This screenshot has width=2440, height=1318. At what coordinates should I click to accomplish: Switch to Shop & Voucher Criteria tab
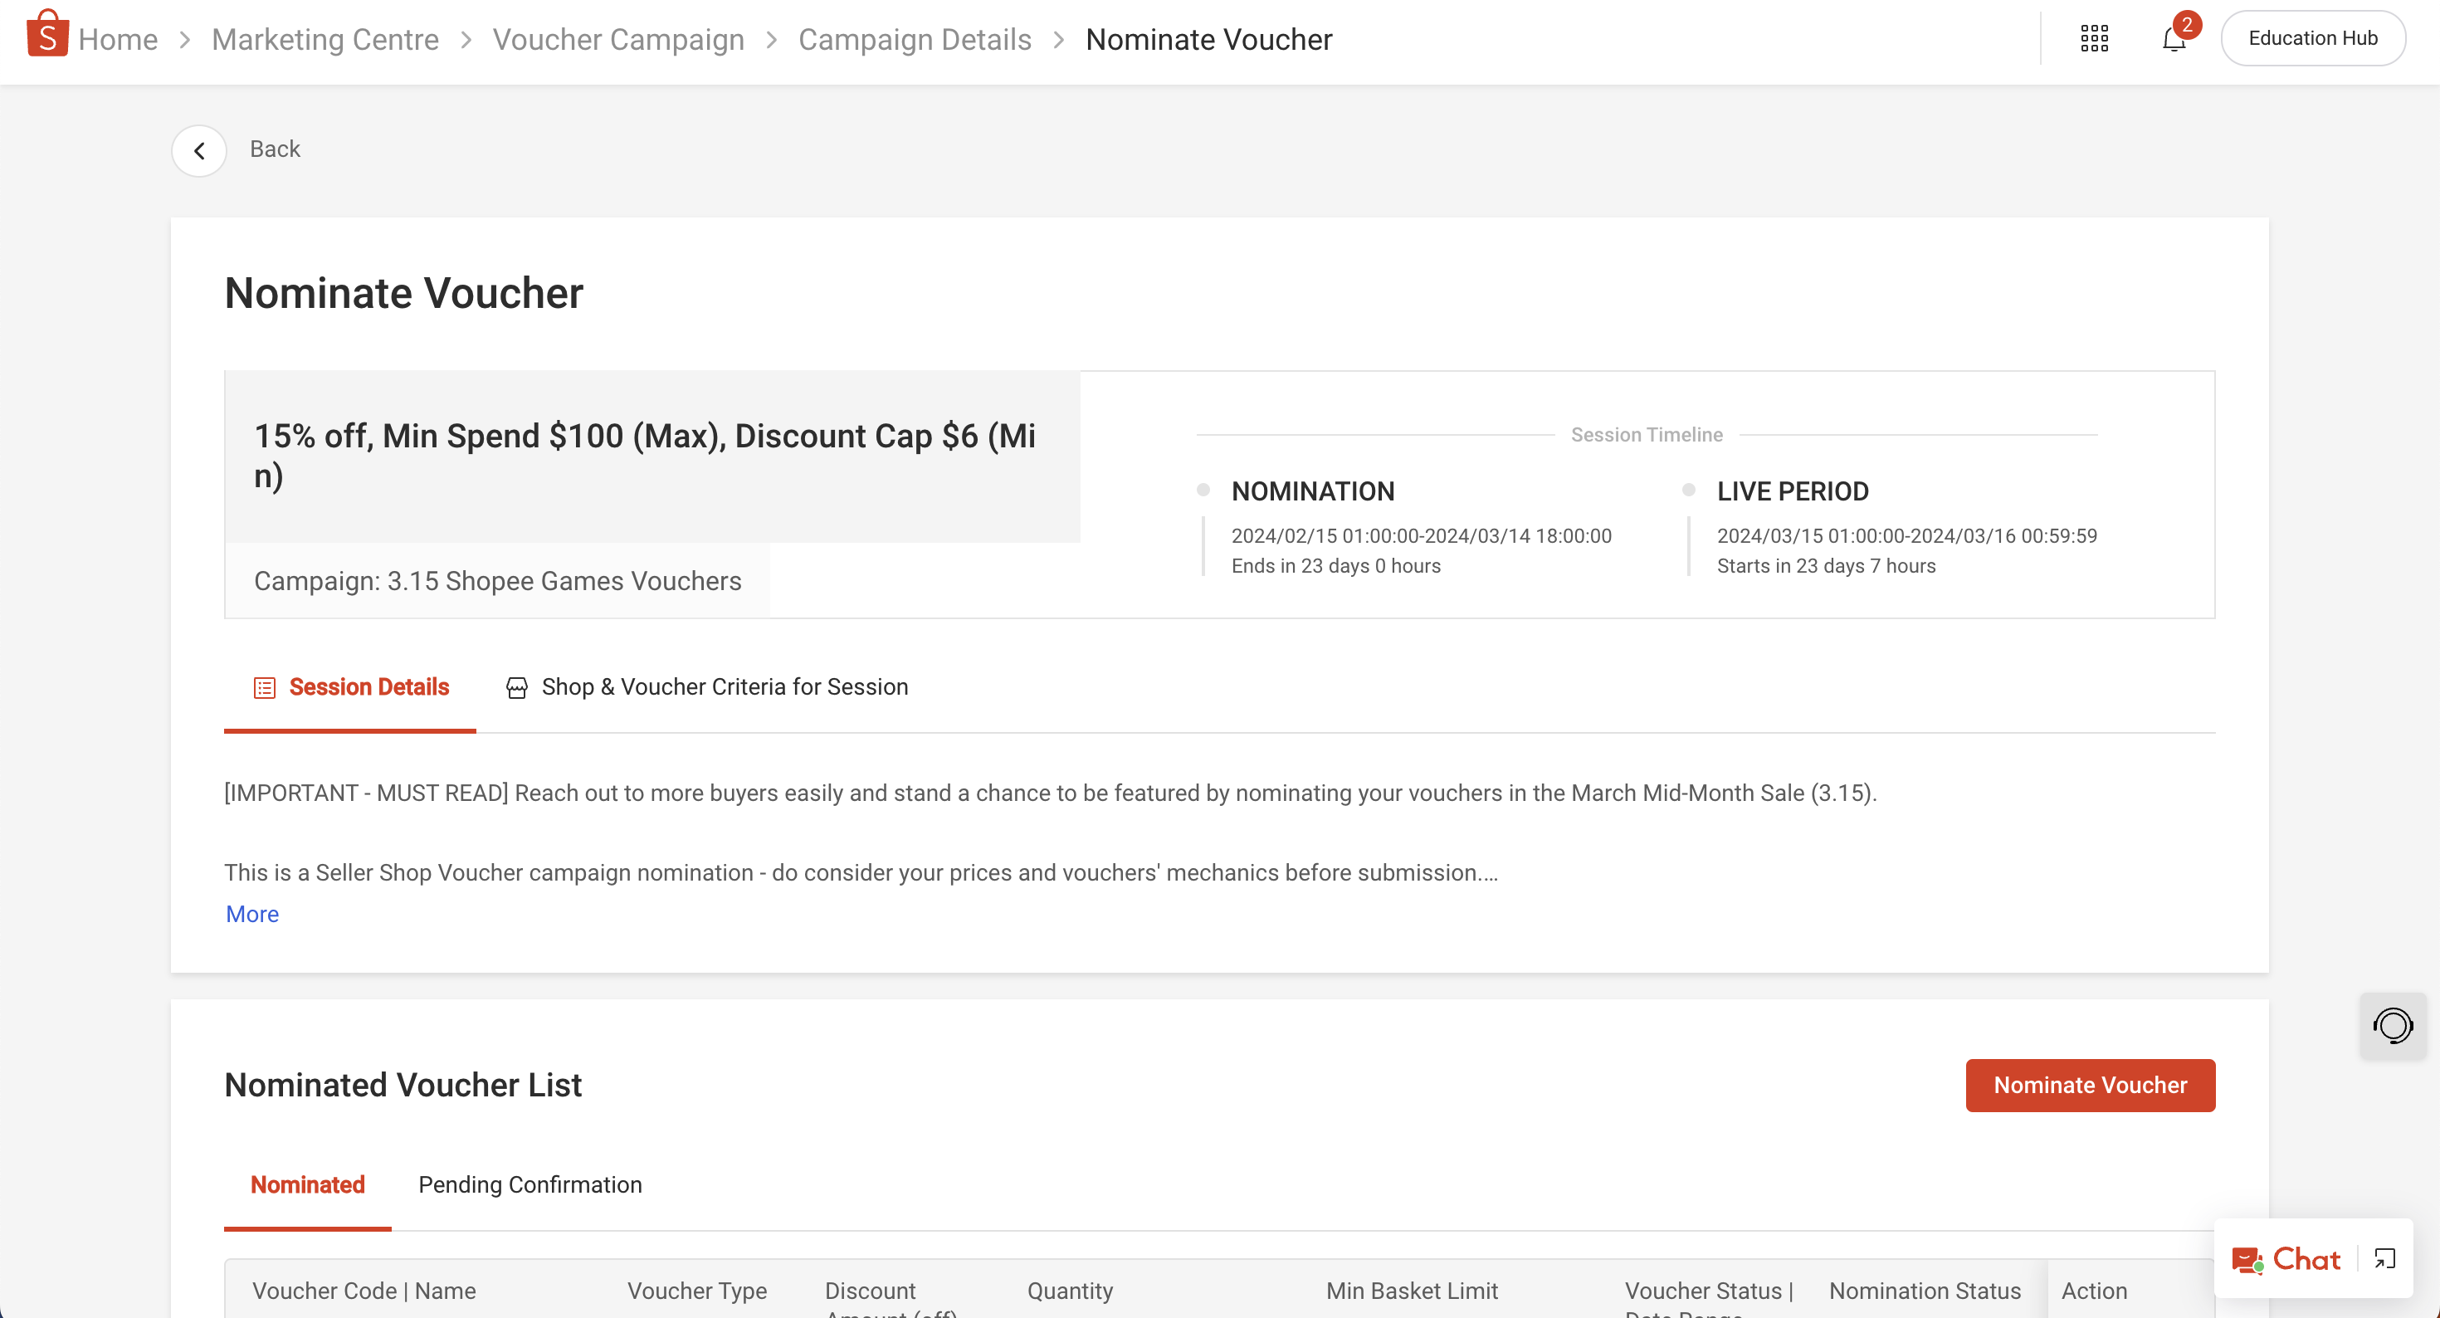724,687
